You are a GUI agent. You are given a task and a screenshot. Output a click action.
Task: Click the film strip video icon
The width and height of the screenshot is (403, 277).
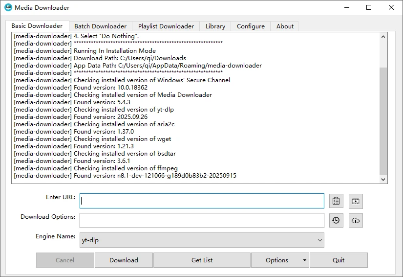356,201
